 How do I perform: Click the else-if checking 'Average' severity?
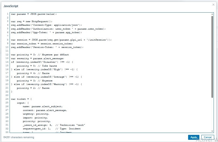[46, 77]
